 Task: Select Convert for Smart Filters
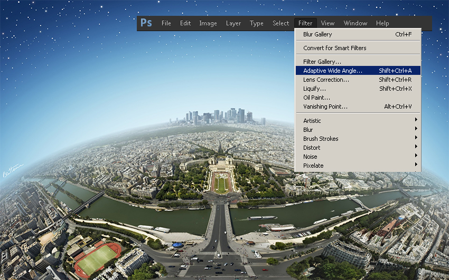358,48
